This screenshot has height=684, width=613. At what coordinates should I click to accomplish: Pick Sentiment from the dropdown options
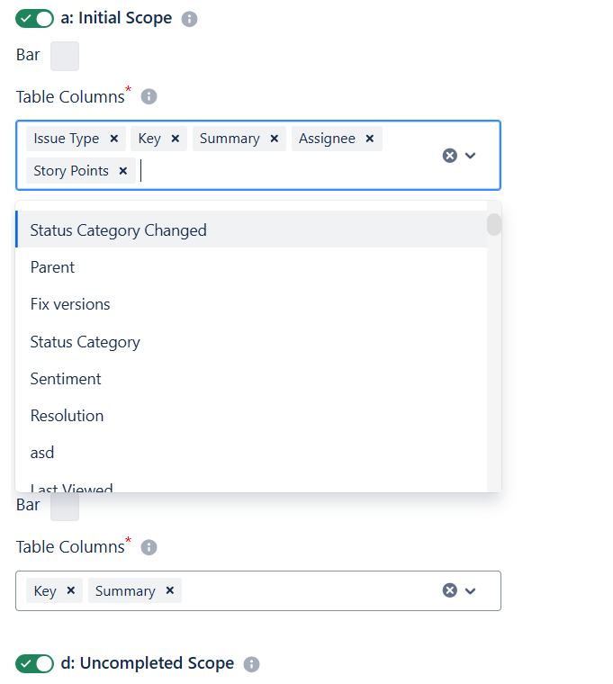[x=66, y=379]
